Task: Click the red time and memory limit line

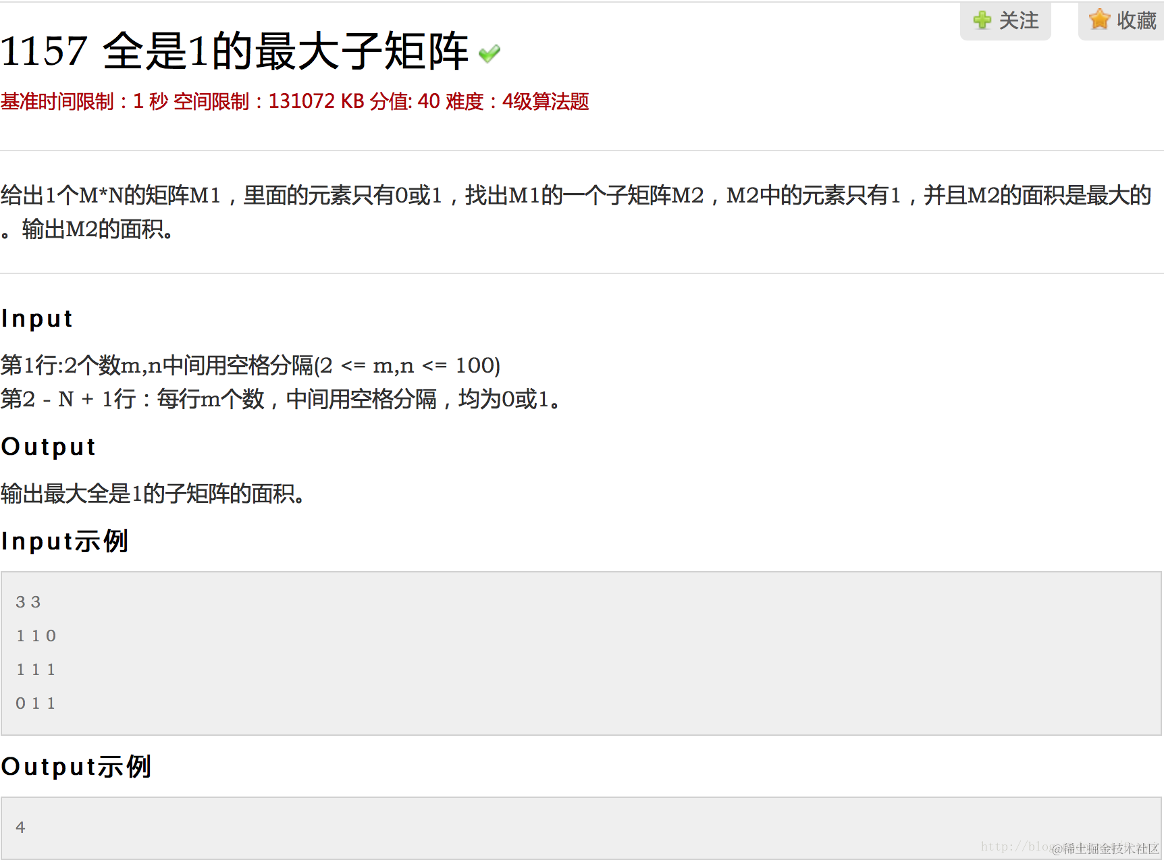Action: tap(294, 101)
